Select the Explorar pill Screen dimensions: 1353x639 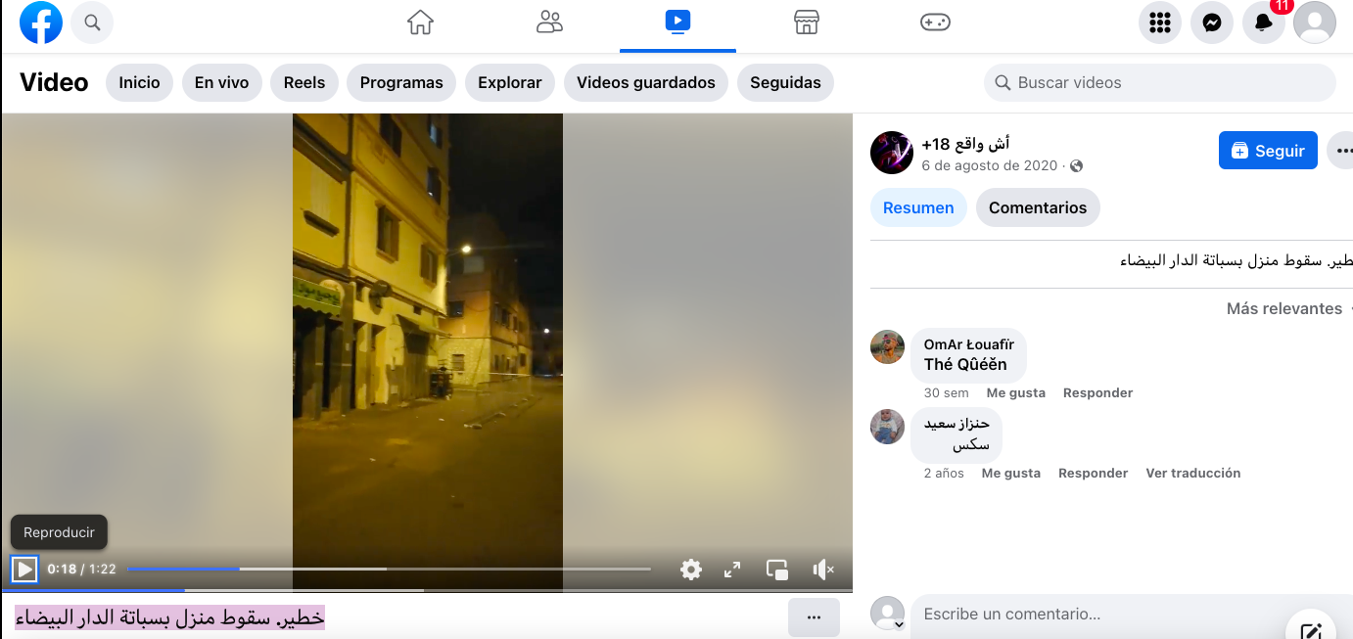click(x=509, y=83)
